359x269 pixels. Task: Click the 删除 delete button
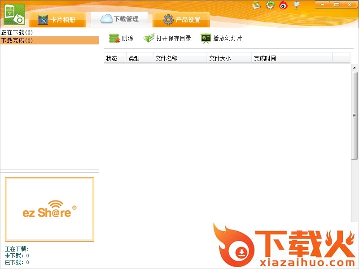pos(121,39)
